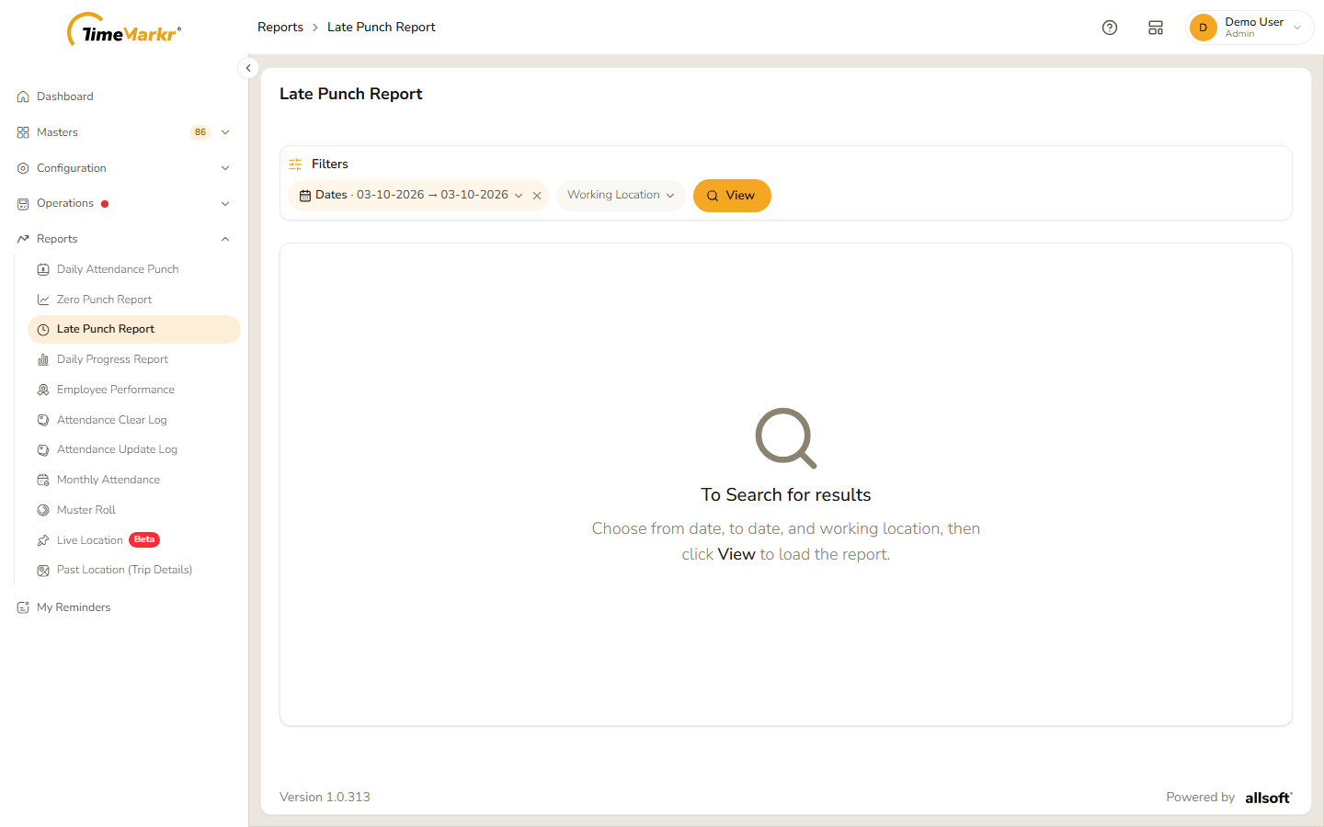Click Reports in the breadcrumb

coord(280,28)
